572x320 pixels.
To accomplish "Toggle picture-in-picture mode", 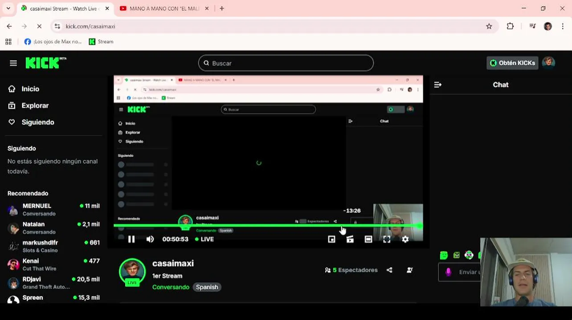I will point(331,239).
